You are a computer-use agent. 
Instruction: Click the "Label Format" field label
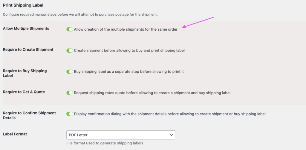15,134
